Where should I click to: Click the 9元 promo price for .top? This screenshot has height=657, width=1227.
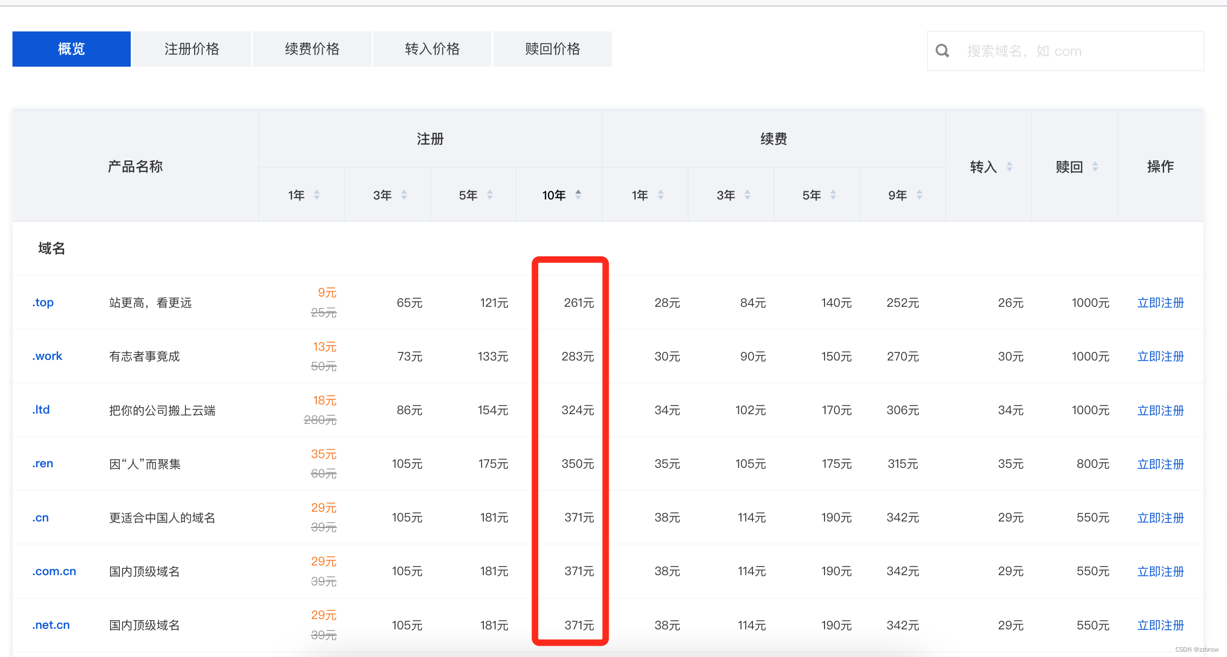(x=327, y=293)
